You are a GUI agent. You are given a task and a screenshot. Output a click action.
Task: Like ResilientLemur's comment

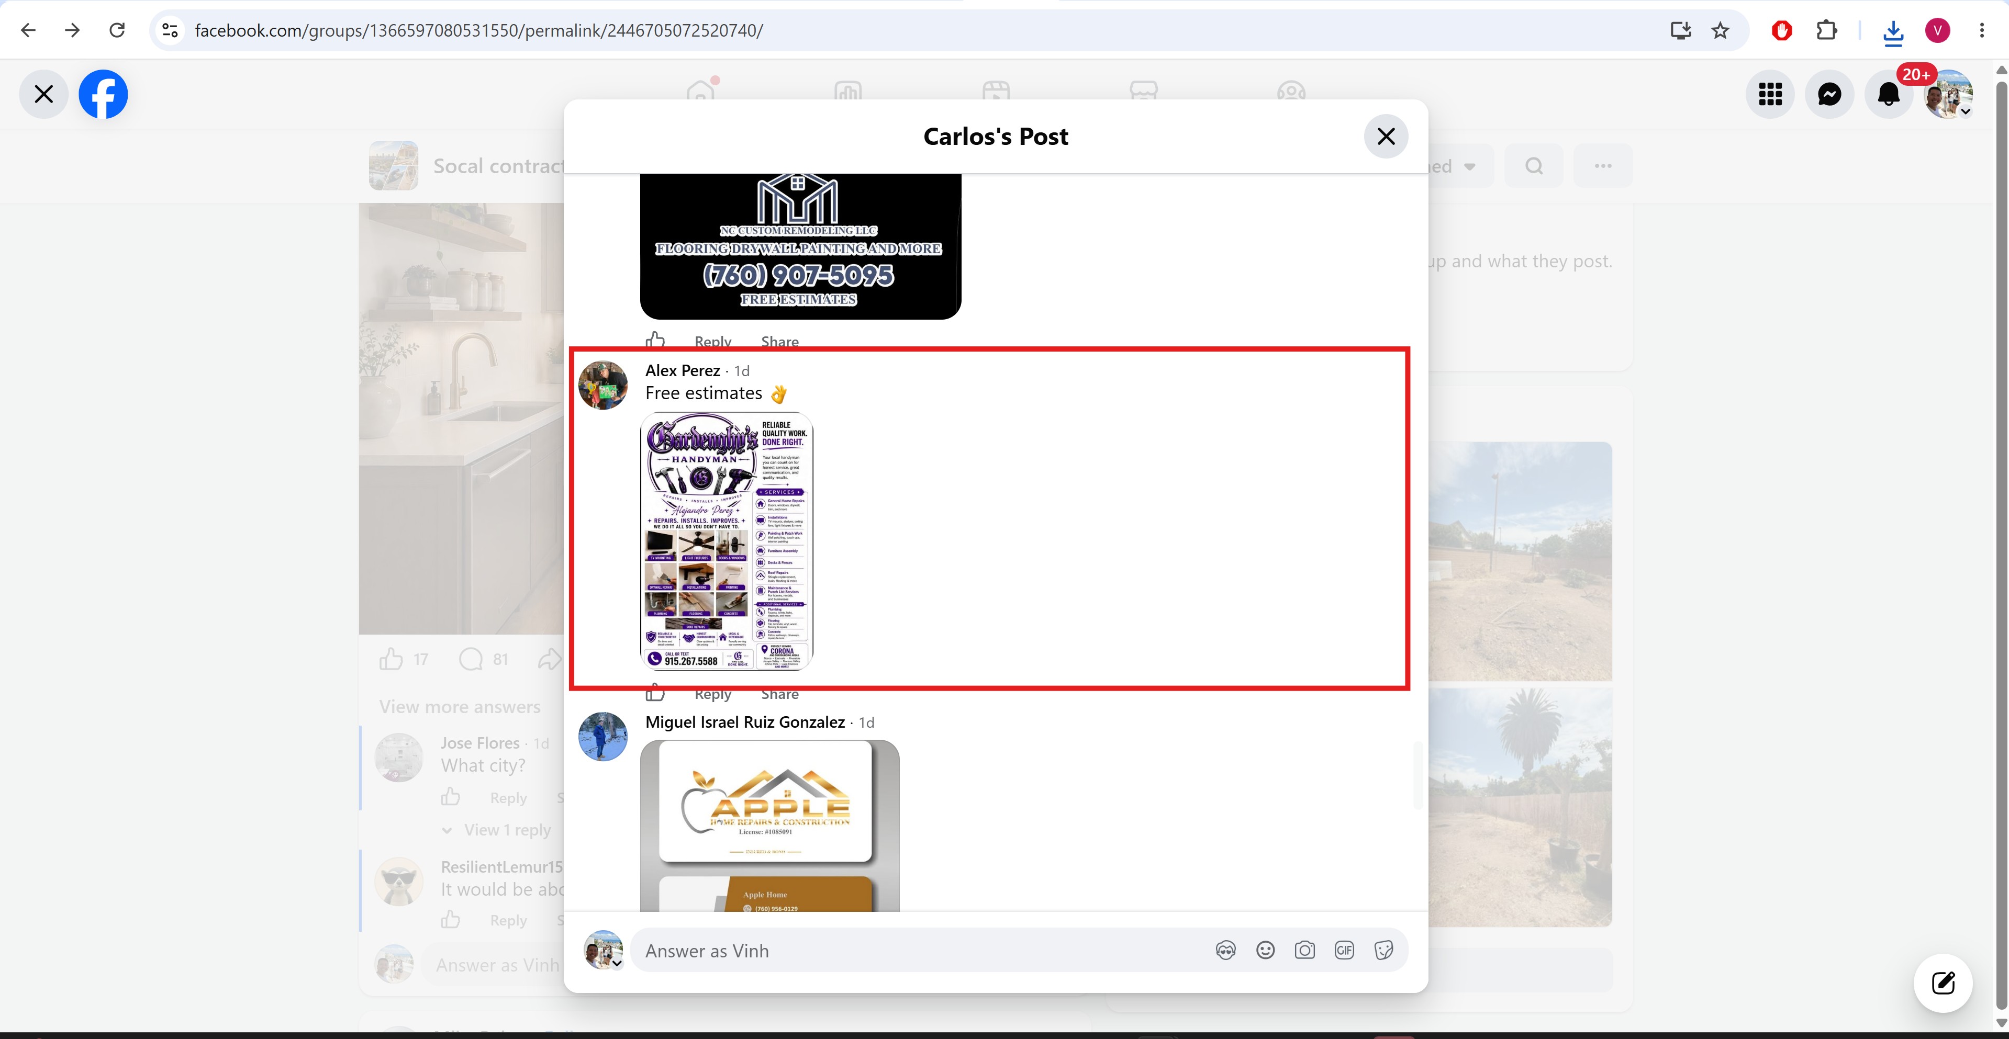(451, 920)
